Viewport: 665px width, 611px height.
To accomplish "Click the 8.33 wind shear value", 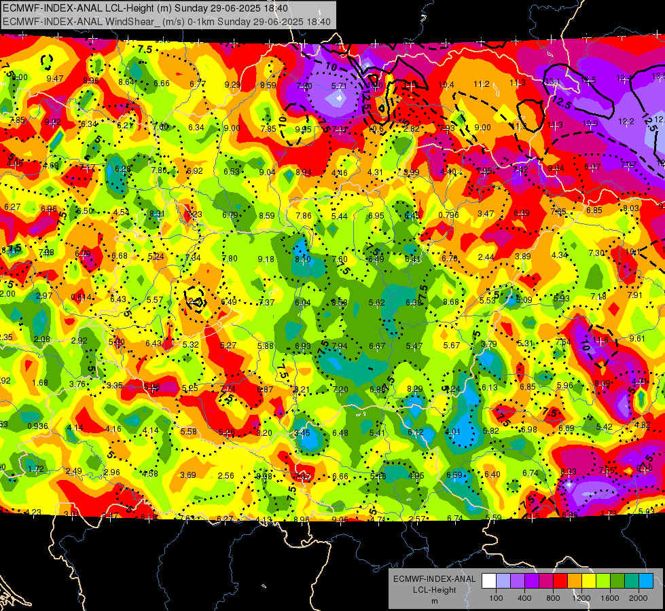I will 569,472.
